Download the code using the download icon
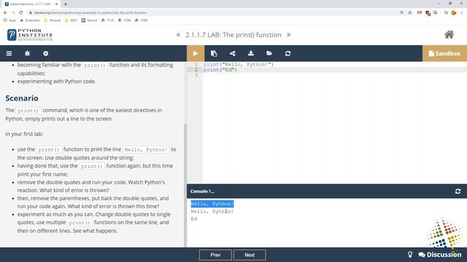This screenshot has height=262, width=467. pos(251,53)
